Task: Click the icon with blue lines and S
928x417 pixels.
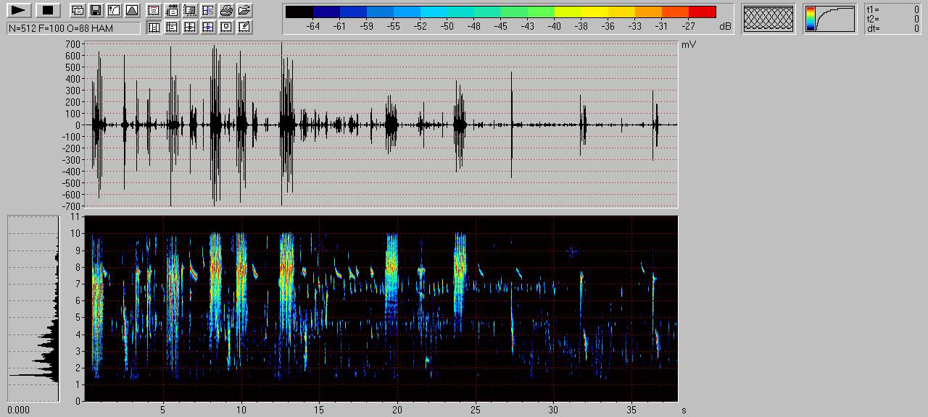Action: click(208, 10)
